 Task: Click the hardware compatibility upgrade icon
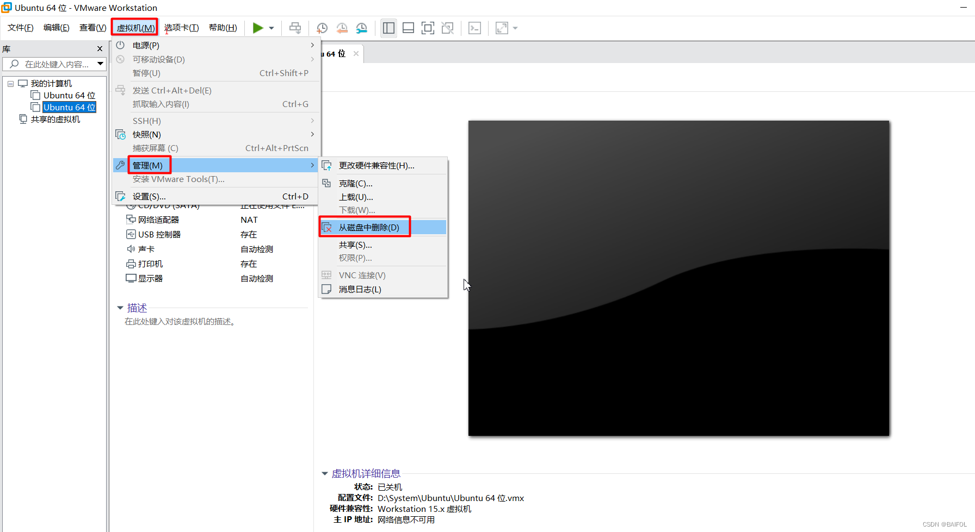click(x=327, y=166)
